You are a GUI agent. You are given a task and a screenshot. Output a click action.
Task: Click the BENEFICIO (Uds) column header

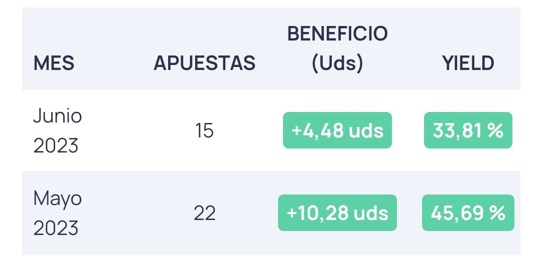337,48
